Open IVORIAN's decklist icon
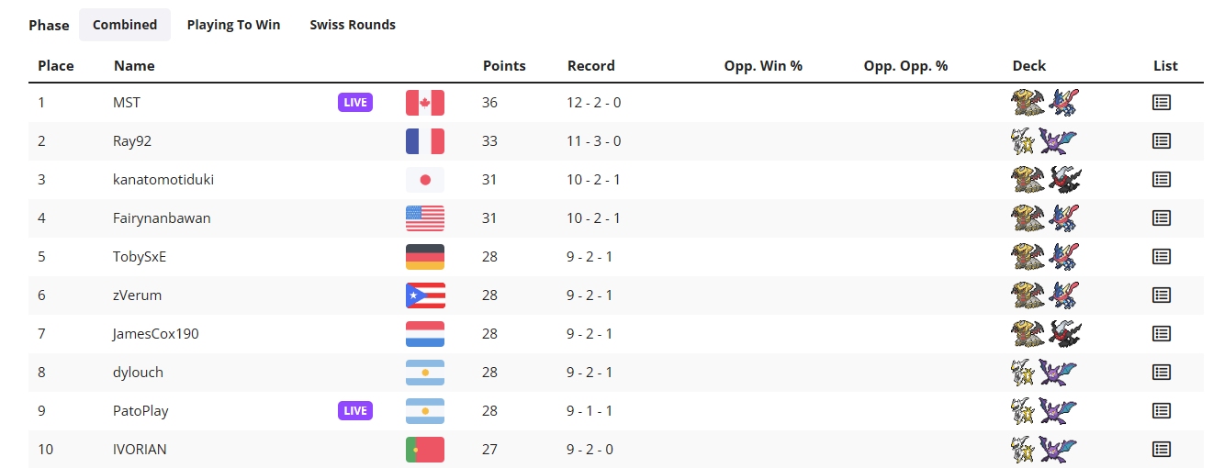The height and width of the screenshot is (468, 1213). [x=1161, y=450]
